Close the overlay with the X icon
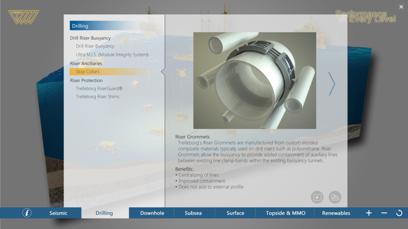 click(x=401, y=7)
